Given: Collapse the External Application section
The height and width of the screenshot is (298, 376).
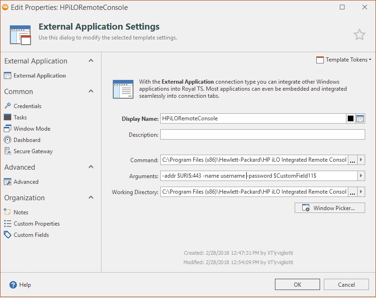Looking at the screenshot, I should tap(91, 61).
